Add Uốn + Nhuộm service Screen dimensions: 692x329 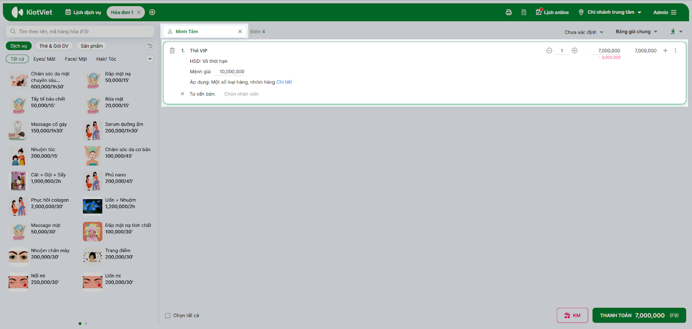pyautogui.click(x=117, y=206)
